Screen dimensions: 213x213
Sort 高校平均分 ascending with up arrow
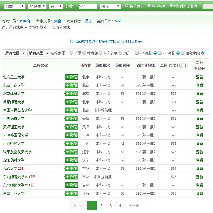[x=186, y=65]
